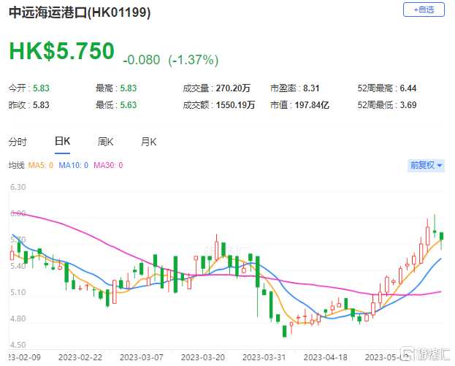Click the 市盈率 P/E value 8.31
The height and width of the screenshot is (366, 455).
tap(311, 88)
